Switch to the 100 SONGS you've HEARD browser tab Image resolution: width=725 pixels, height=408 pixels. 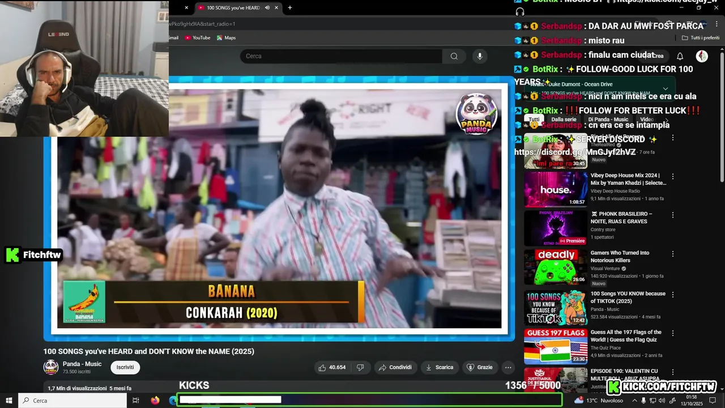(233, 7)
